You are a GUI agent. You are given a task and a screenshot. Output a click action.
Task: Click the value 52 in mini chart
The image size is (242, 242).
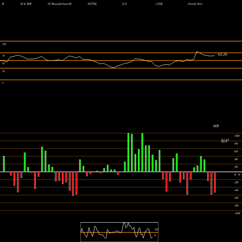156,229
